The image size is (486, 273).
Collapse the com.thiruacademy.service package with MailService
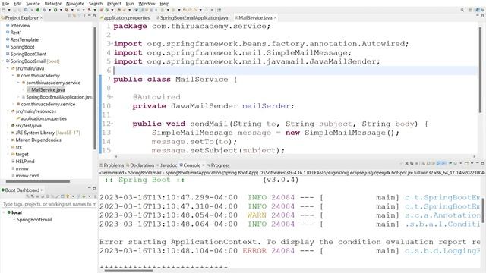[18, 83]
